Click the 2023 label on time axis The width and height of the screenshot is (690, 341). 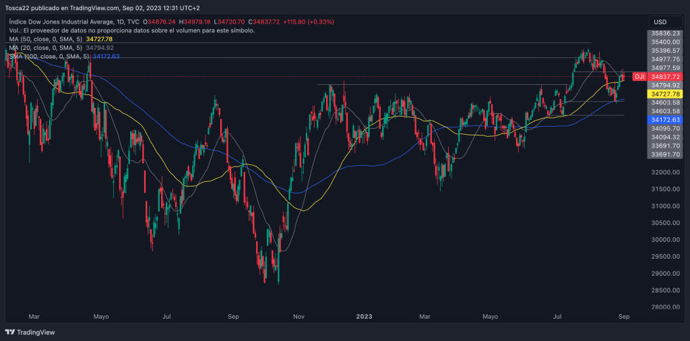tap(364, 315)
